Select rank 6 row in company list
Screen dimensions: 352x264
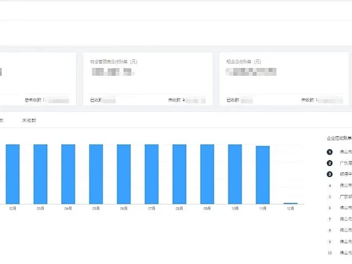pyautogui.click(x=340, y=208)
